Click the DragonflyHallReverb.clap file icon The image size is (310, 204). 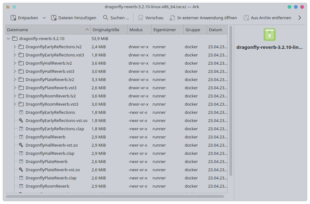tap(21, 153)
